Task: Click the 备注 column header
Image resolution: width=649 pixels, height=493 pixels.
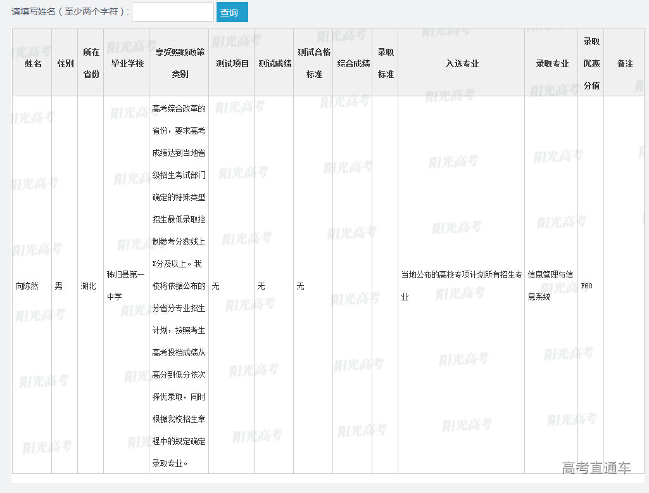Action: 625,63
